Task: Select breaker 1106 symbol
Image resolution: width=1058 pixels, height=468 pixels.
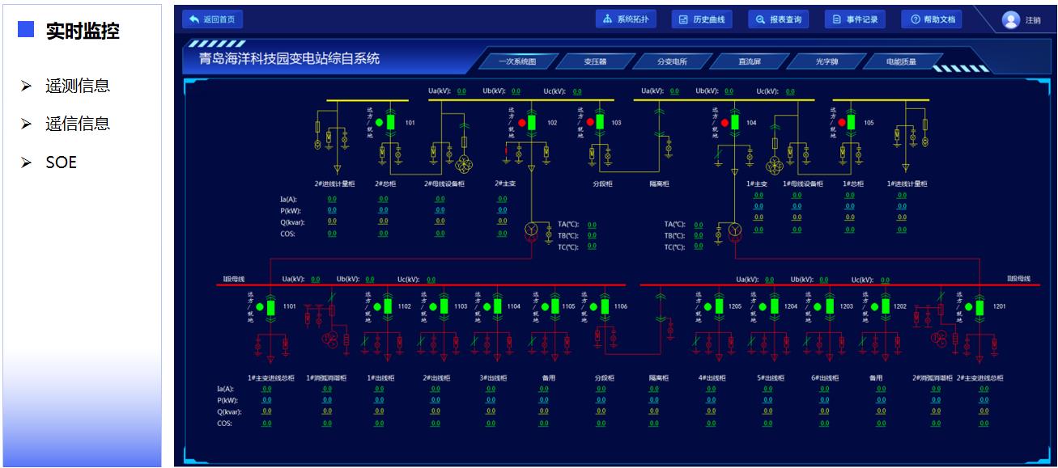Action: (605, 306)
